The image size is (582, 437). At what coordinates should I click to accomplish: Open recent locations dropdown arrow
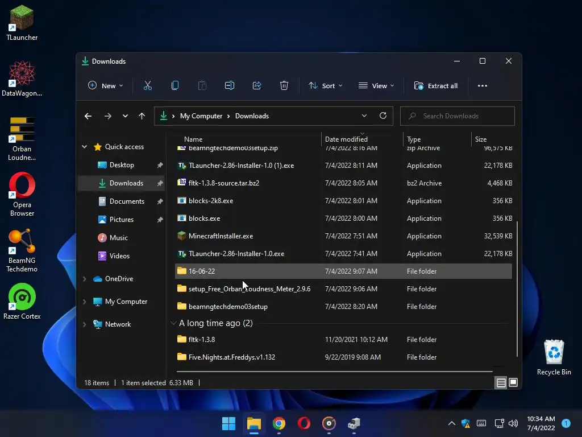point(125,116)
